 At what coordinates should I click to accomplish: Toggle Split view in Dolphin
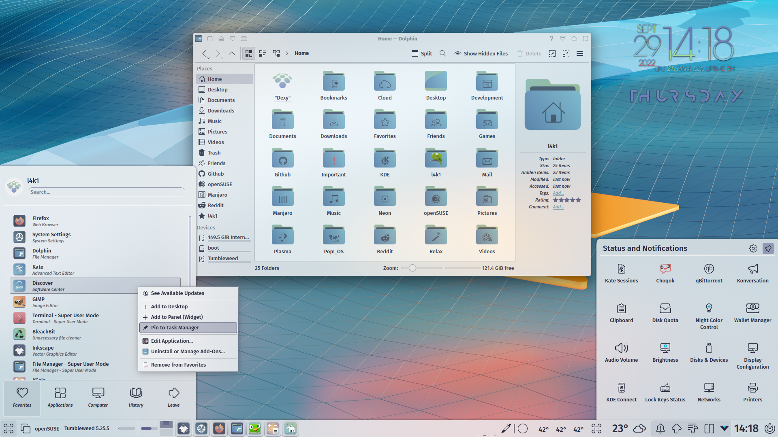pyautogui.click(x=422, y=53)
